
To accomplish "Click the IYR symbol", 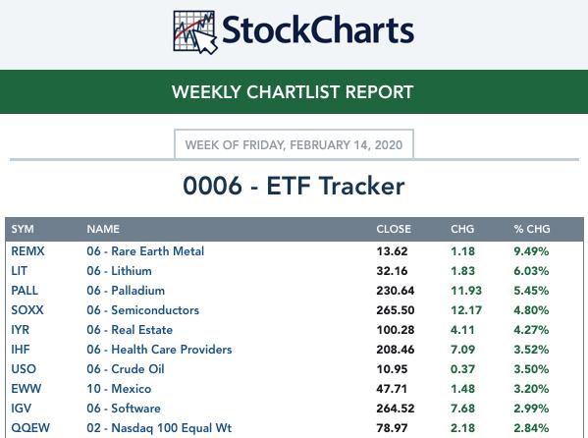I will [x=21, y=330].
